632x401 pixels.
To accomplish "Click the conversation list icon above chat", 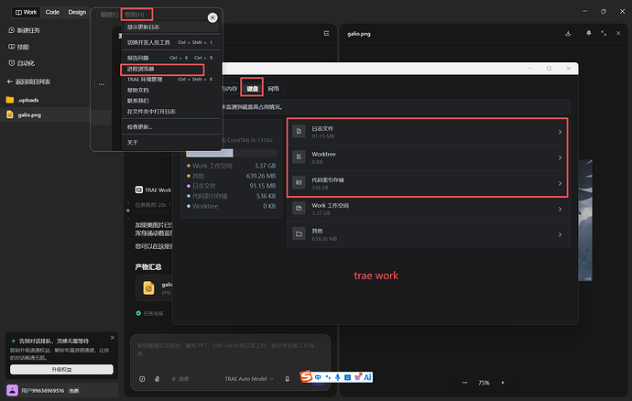I will (x=326, y=34).
